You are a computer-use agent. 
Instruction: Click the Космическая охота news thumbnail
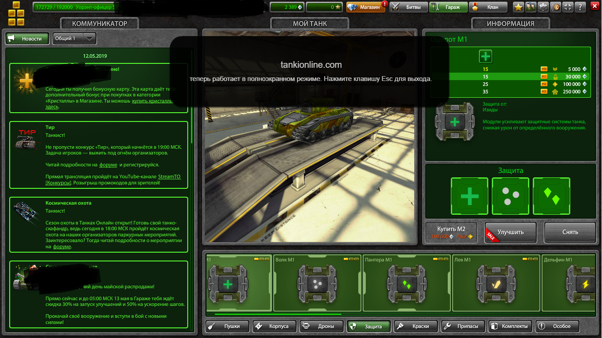26,211
